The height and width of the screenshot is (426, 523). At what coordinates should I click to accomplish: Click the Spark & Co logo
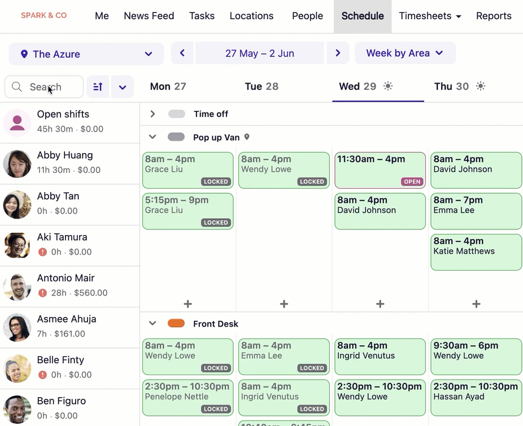[43, 15]
